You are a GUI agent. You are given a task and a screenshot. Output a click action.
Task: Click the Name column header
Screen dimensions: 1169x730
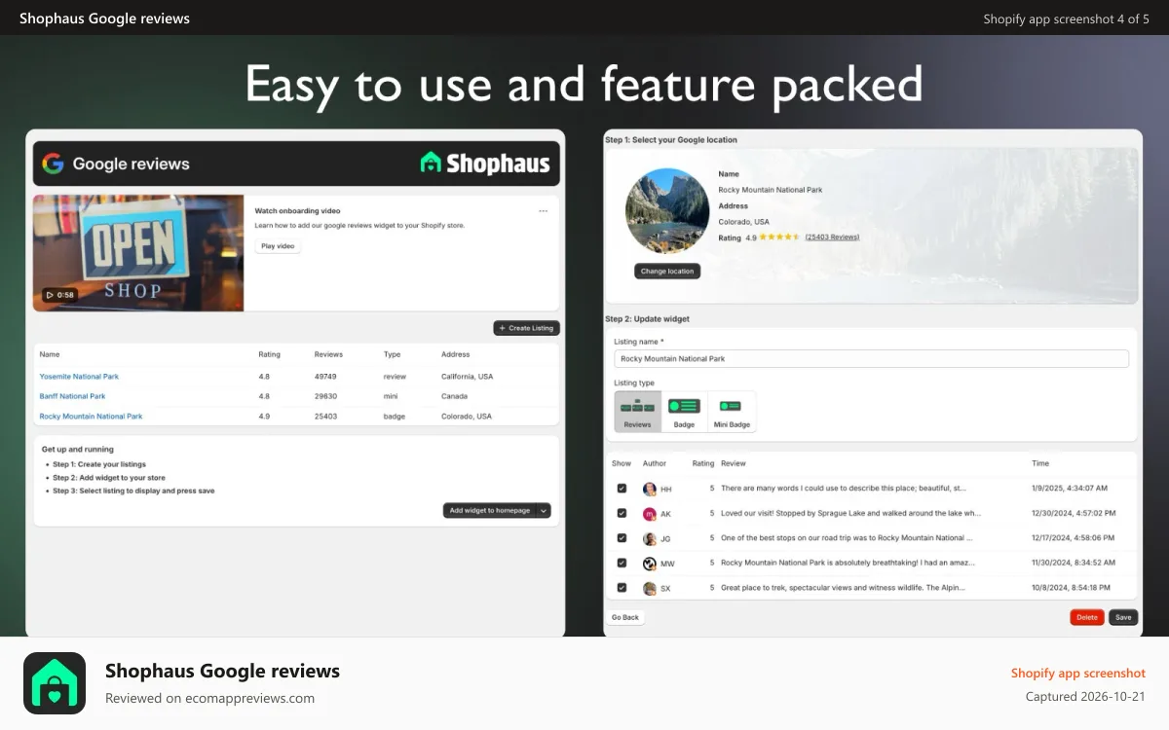coord(50,354)
